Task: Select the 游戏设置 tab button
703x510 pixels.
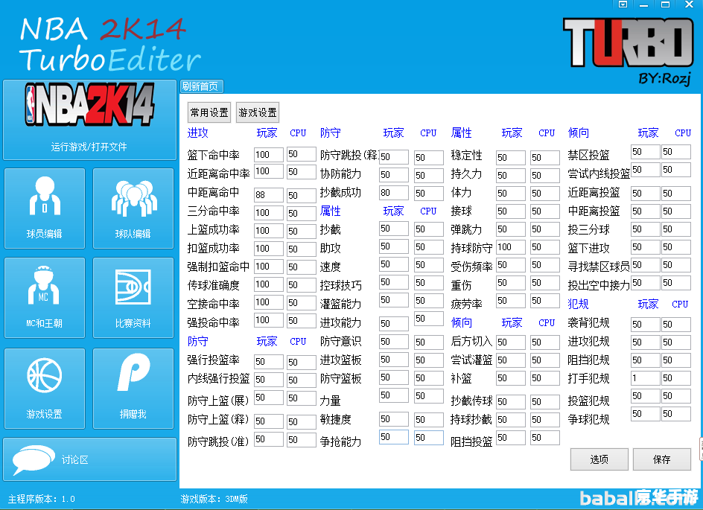Action: 258,112
